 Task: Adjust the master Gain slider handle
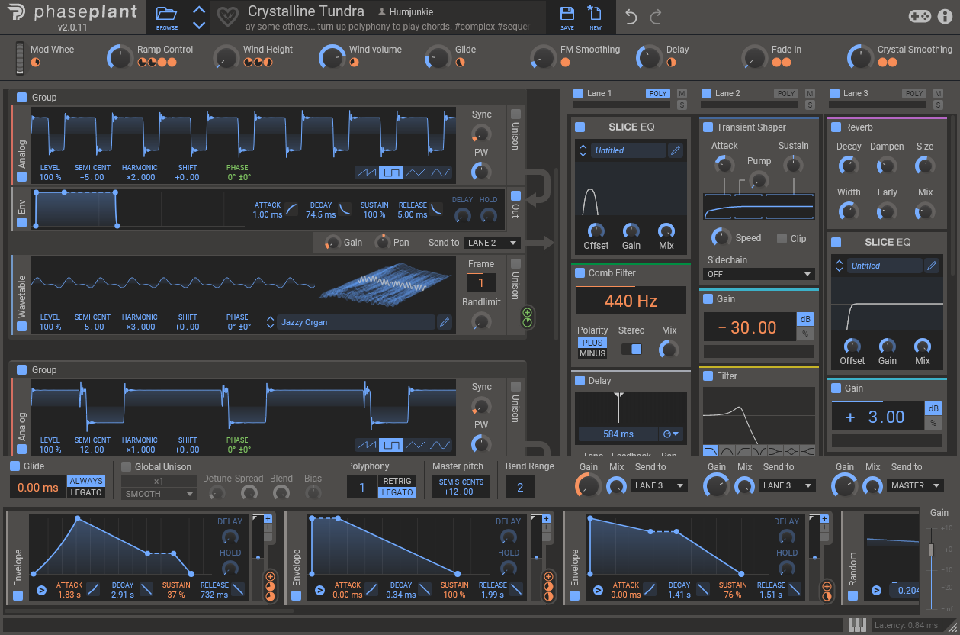(x=930, y=550)
